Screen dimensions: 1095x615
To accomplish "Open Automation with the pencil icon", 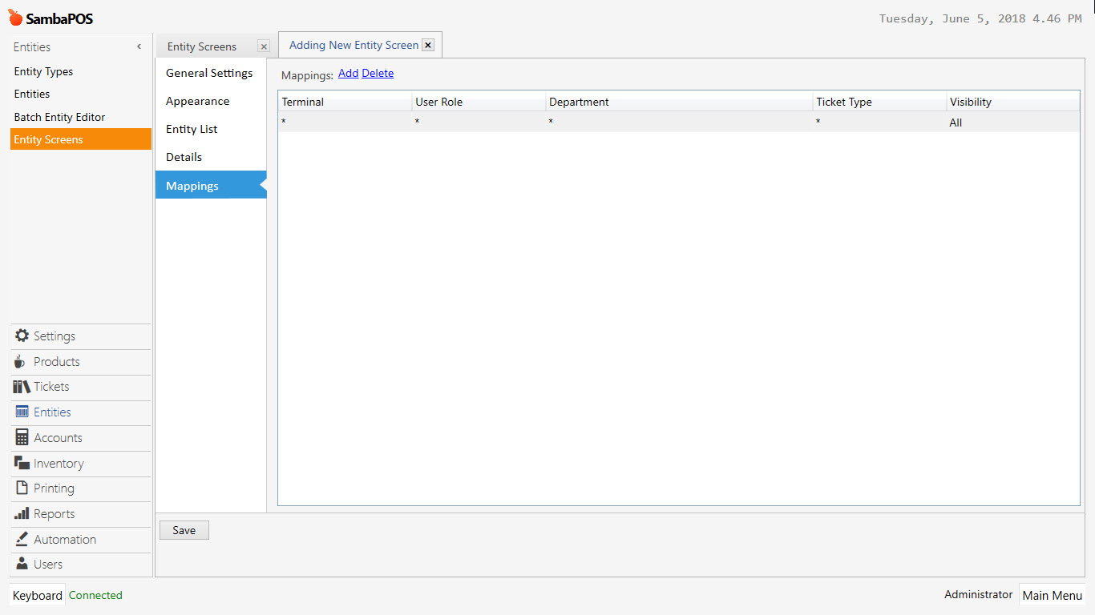I will click(x=22, y=539).
